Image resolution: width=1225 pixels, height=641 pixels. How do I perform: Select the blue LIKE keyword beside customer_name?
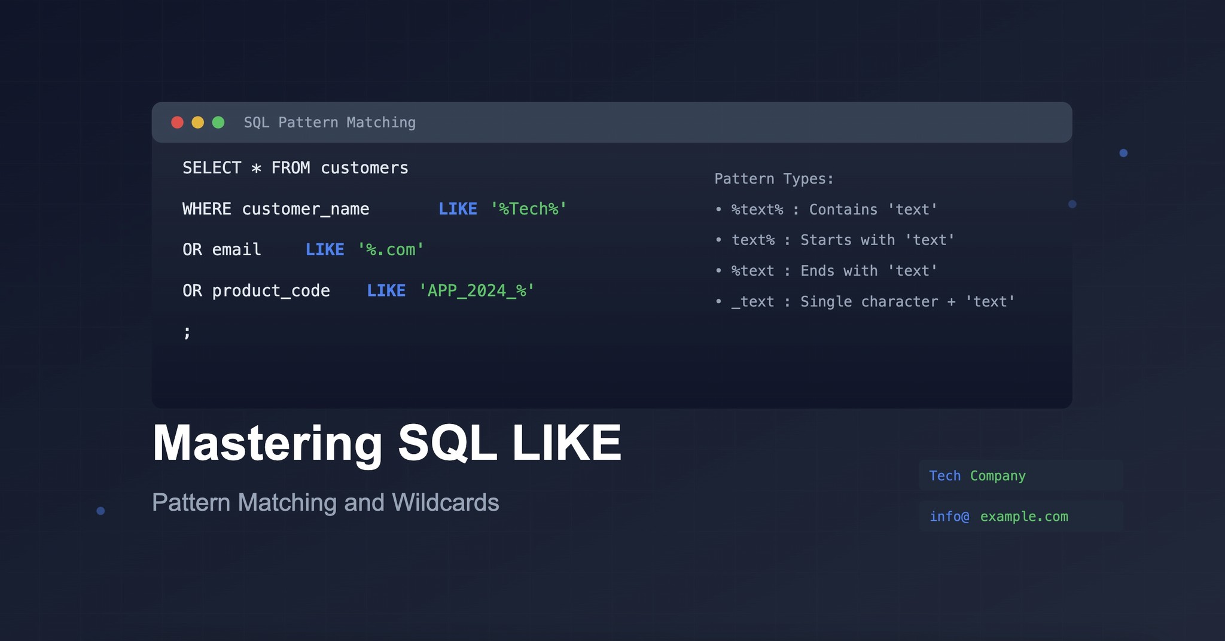point(458,209)
